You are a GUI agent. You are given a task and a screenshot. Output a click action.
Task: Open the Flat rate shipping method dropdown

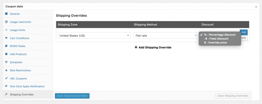pos(165,36)
